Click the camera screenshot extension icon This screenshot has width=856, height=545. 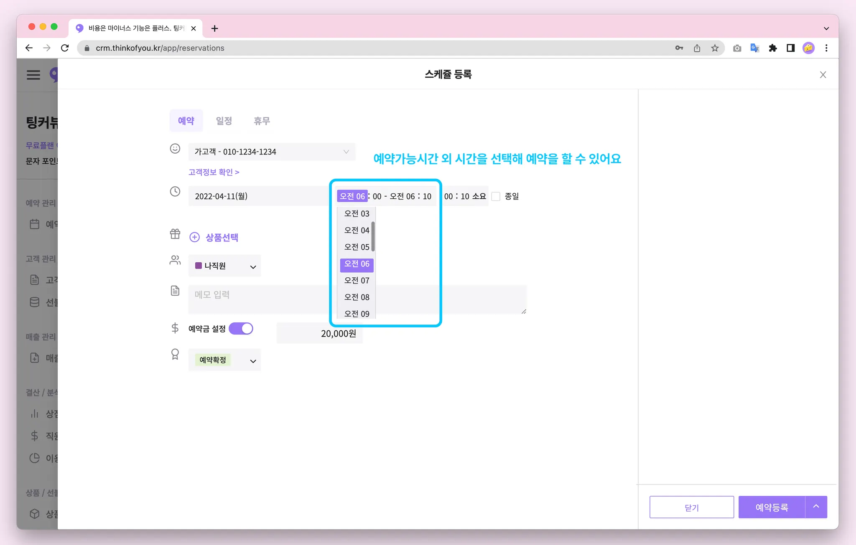737,48
